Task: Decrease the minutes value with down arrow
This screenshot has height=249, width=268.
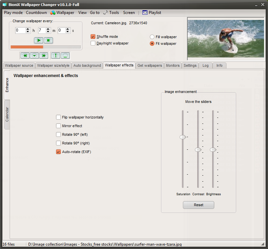Action: tap(48, 32)
